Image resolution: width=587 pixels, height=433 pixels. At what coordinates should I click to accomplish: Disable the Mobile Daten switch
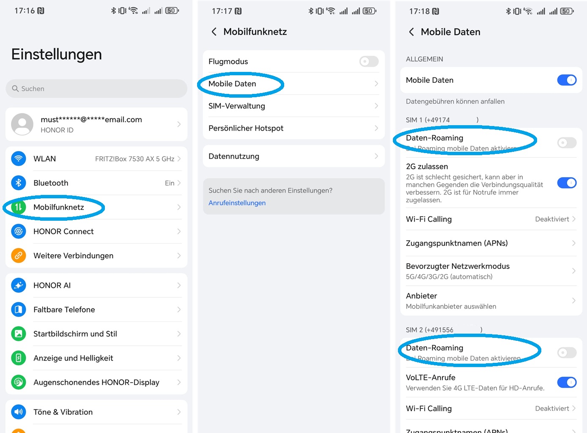point(567,80)
